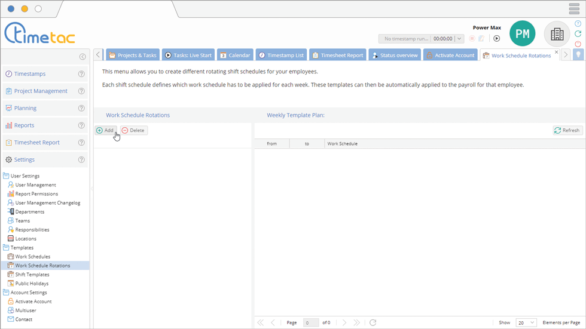The image size is (586, 329).
Task: Open help for Reports section
Action: (x=81, y=125)
